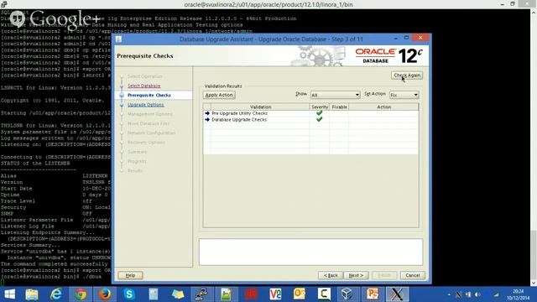This screenshot has height=302, width=537.
Task: Click the Validation column header
Action: (260, 107)
